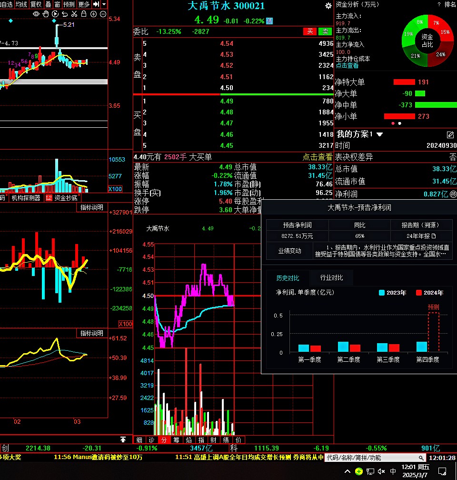Viewport: 457px width, 480px height.
Task: Click the edit pencil icon beside 我的方案1
Action: pos(450,135)
